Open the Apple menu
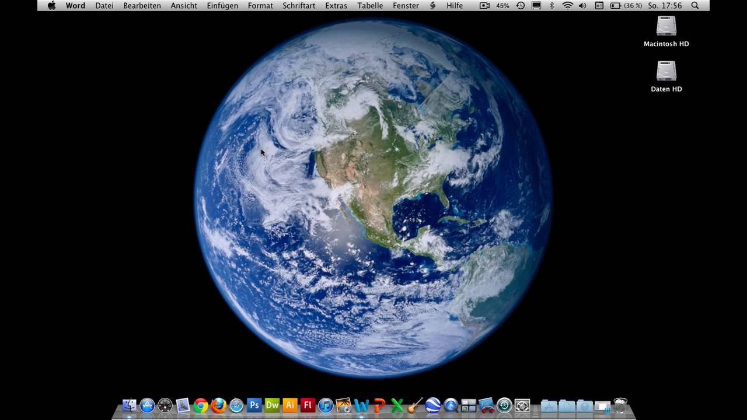 [x=51, y=5]
